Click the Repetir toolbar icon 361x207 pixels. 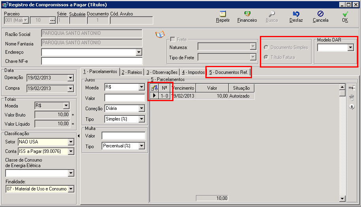click(223, 14)
